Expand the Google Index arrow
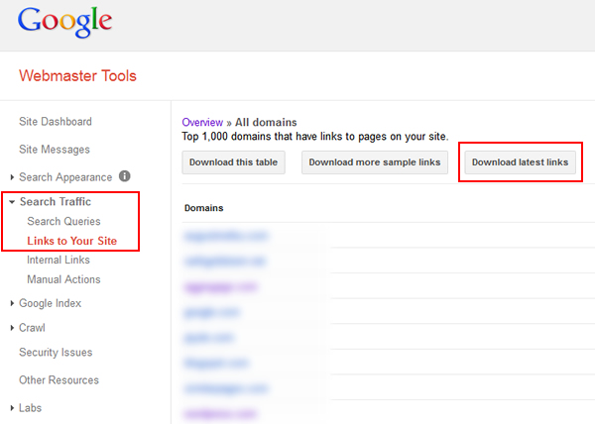595x424 pixels. [x=12, y=303]
